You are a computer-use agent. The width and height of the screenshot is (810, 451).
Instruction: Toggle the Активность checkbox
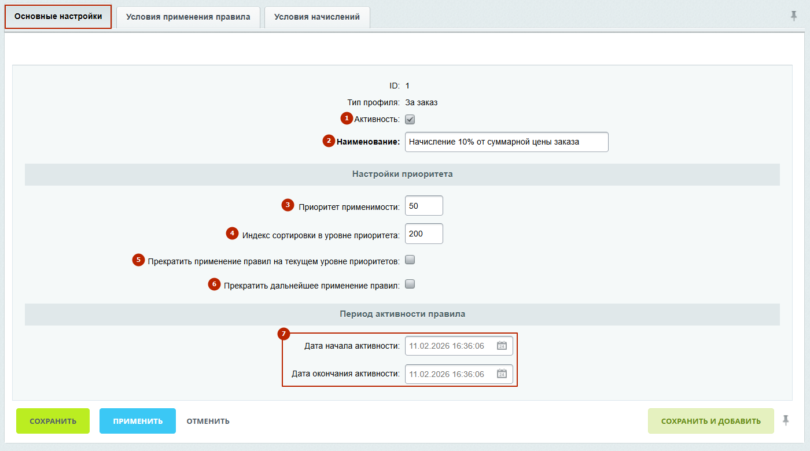pyautogui.click(x=410, y=120)
